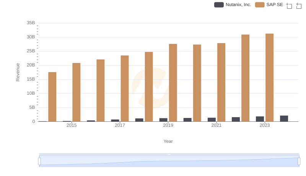The height and width of the screenshot is (176, 306).
Task: Click the SAP SE bar for 2021
Action: [x=221, y=82]
